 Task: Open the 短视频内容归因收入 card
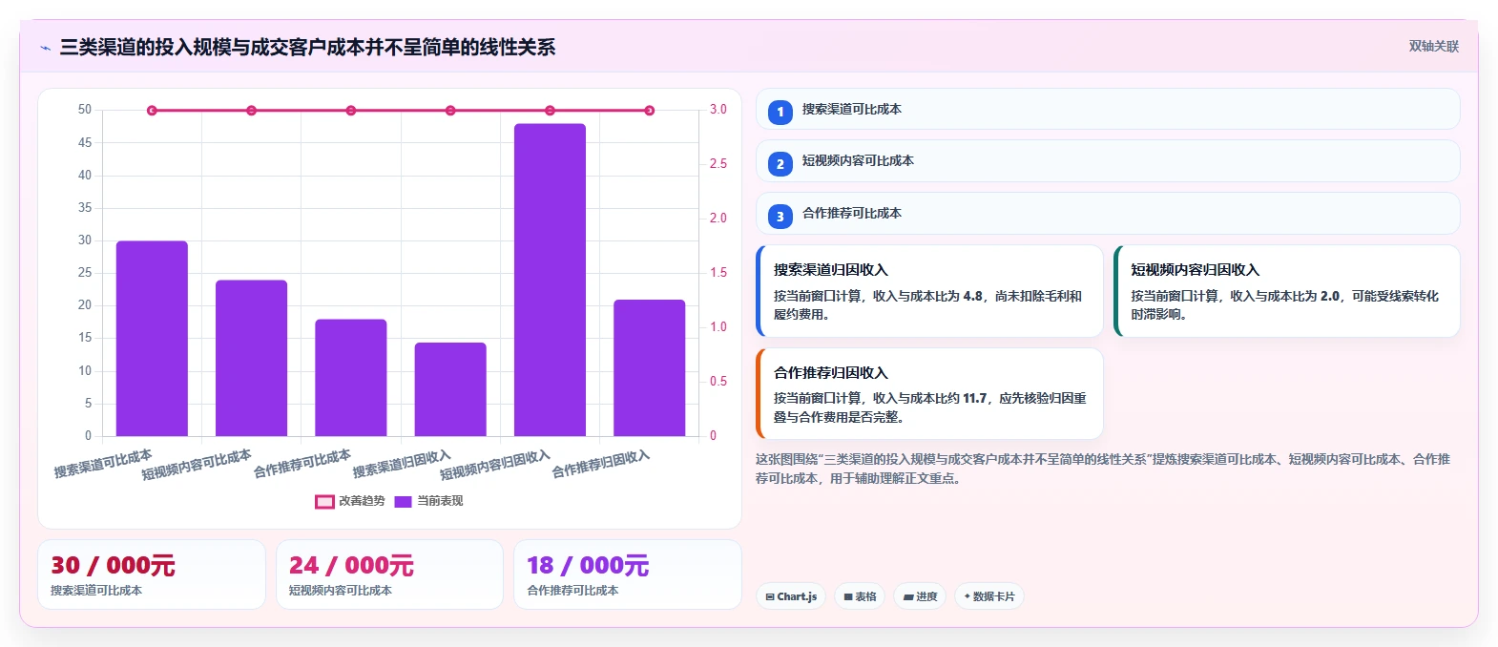[x=1287, y=291]
